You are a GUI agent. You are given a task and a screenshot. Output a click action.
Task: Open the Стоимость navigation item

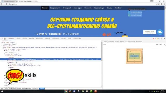point(88,8)
